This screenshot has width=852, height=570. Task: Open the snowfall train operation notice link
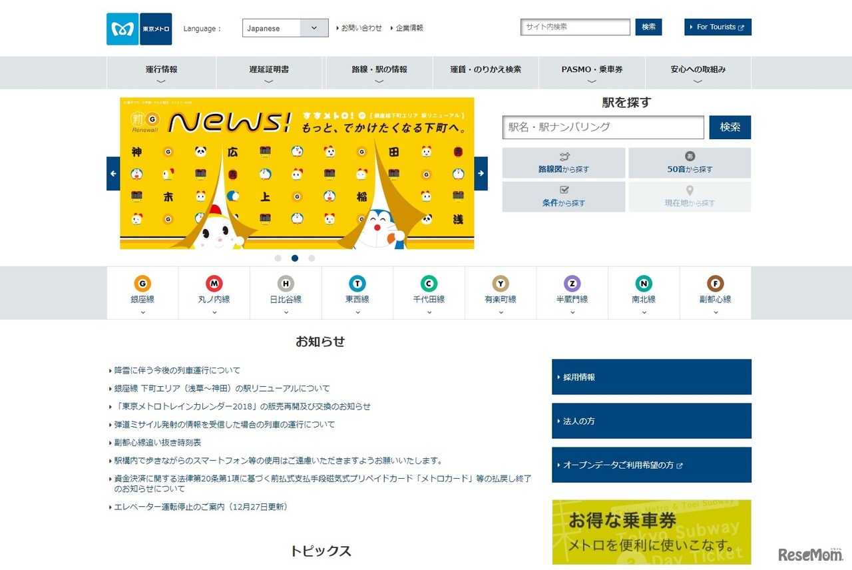click(176, 370)
